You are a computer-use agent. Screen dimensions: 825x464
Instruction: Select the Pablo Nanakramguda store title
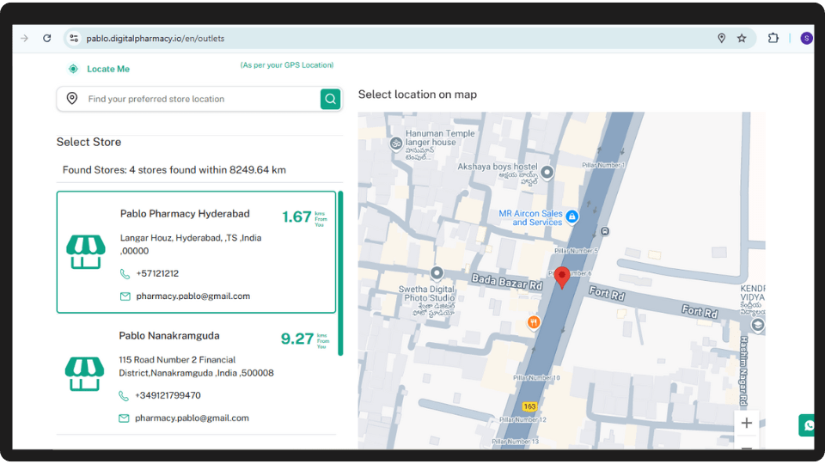click(169, 336)
